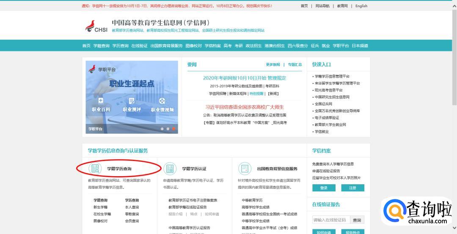Open 中等教育学历 link
The width and height of the screenshot is (457, 234).
point(252,200)
